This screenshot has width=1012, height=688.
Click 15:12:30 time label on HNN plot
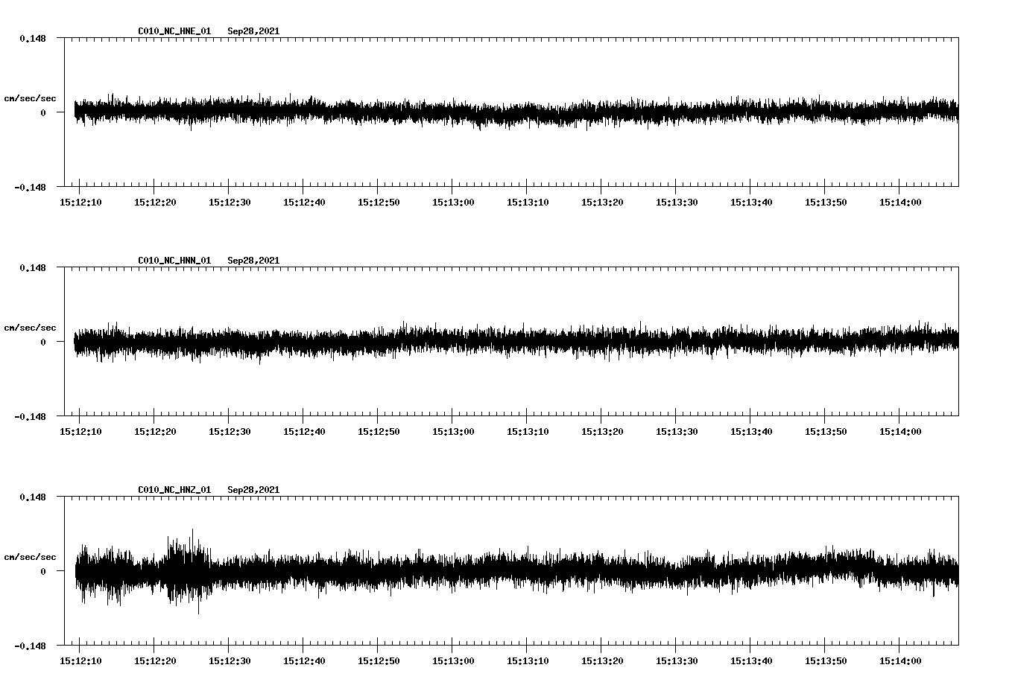230,432
